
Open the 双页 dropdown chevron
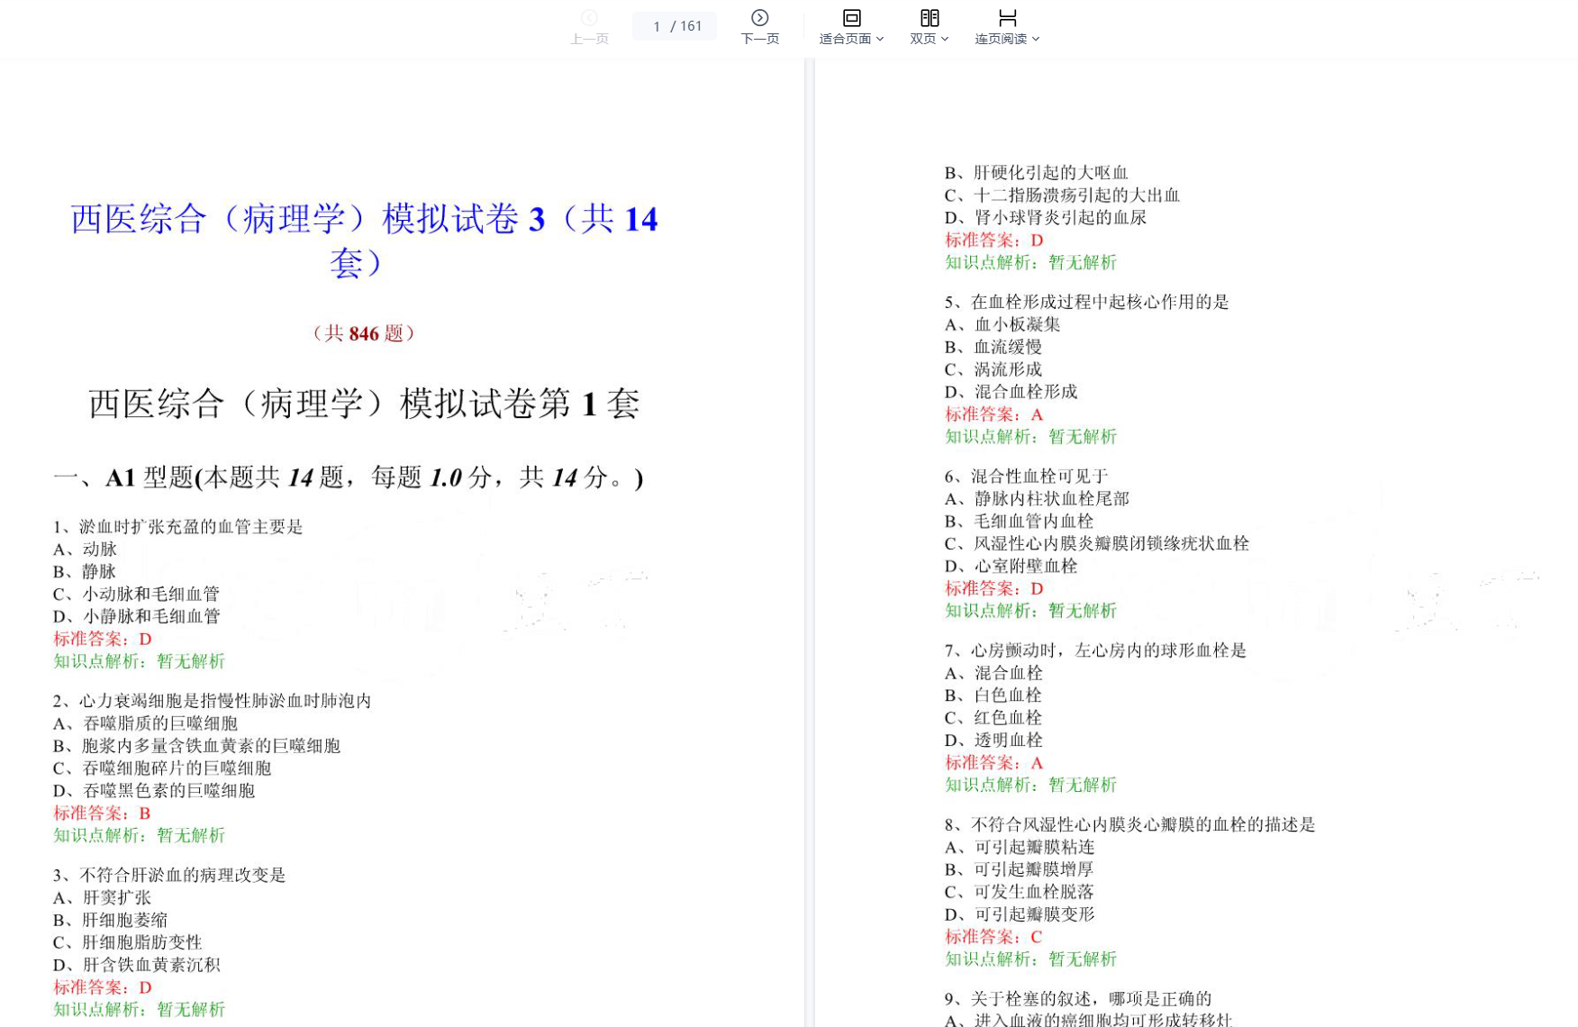click(x=945, y=39)
